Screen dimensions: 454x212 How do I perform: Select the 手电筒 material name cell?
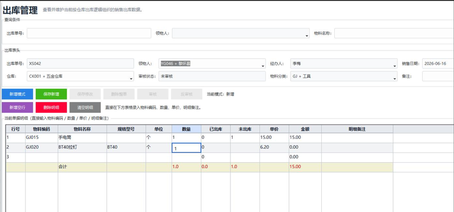pyautogui.click(x=82, y=137)
